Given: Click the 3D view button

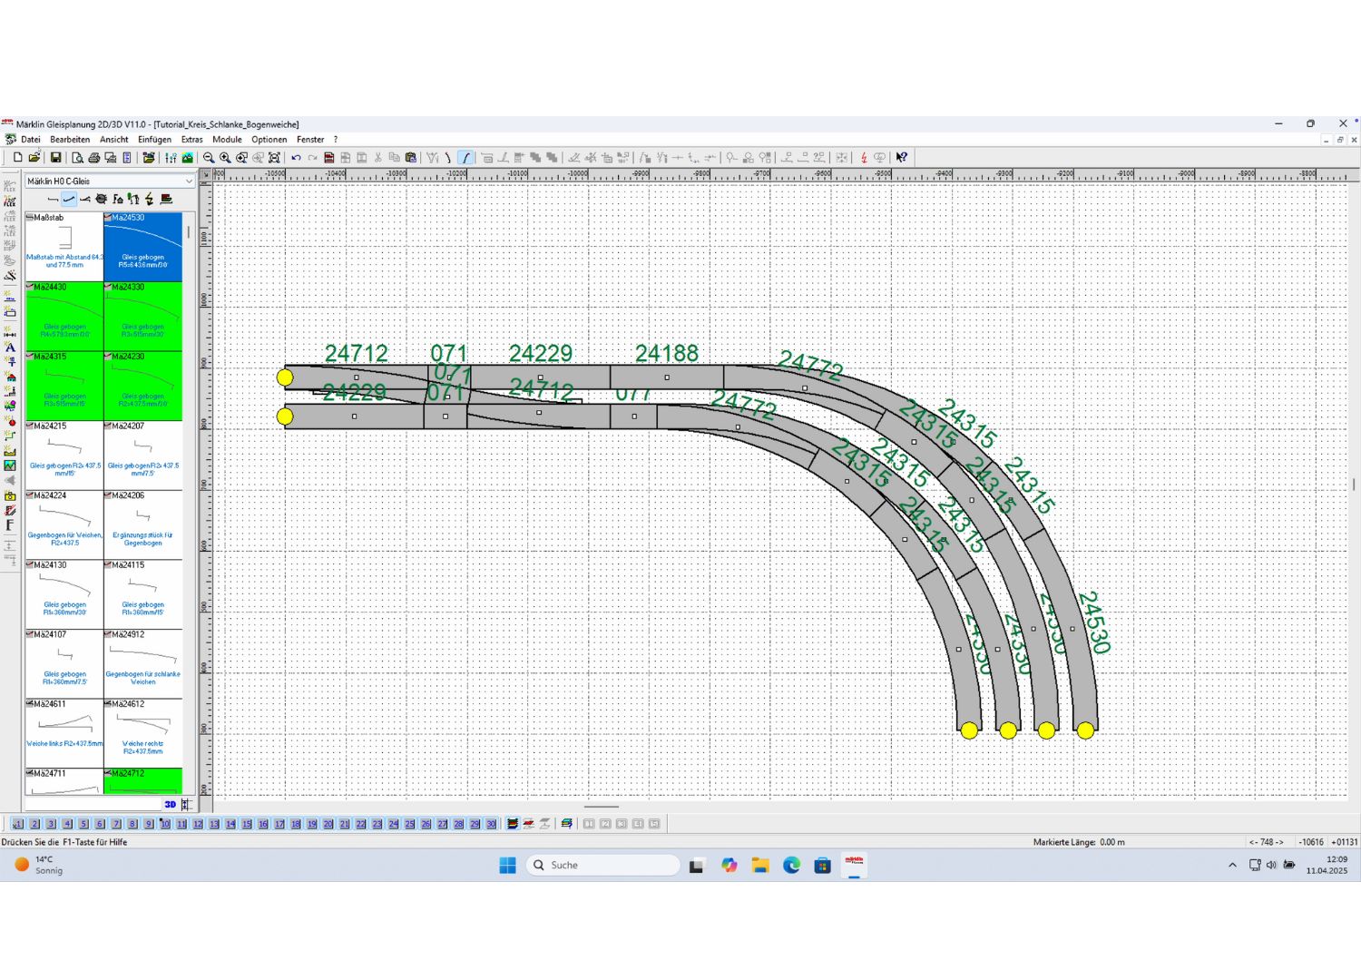Looking at the screenshot, I should 170,804.
